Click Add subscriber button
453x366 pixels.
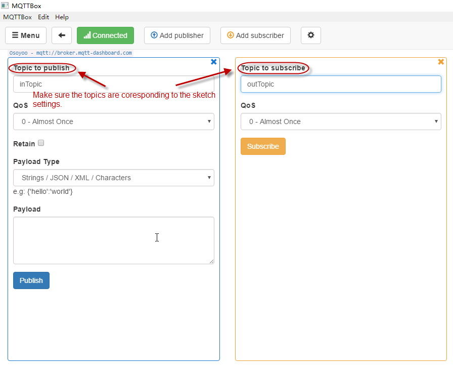coord(255,35)
